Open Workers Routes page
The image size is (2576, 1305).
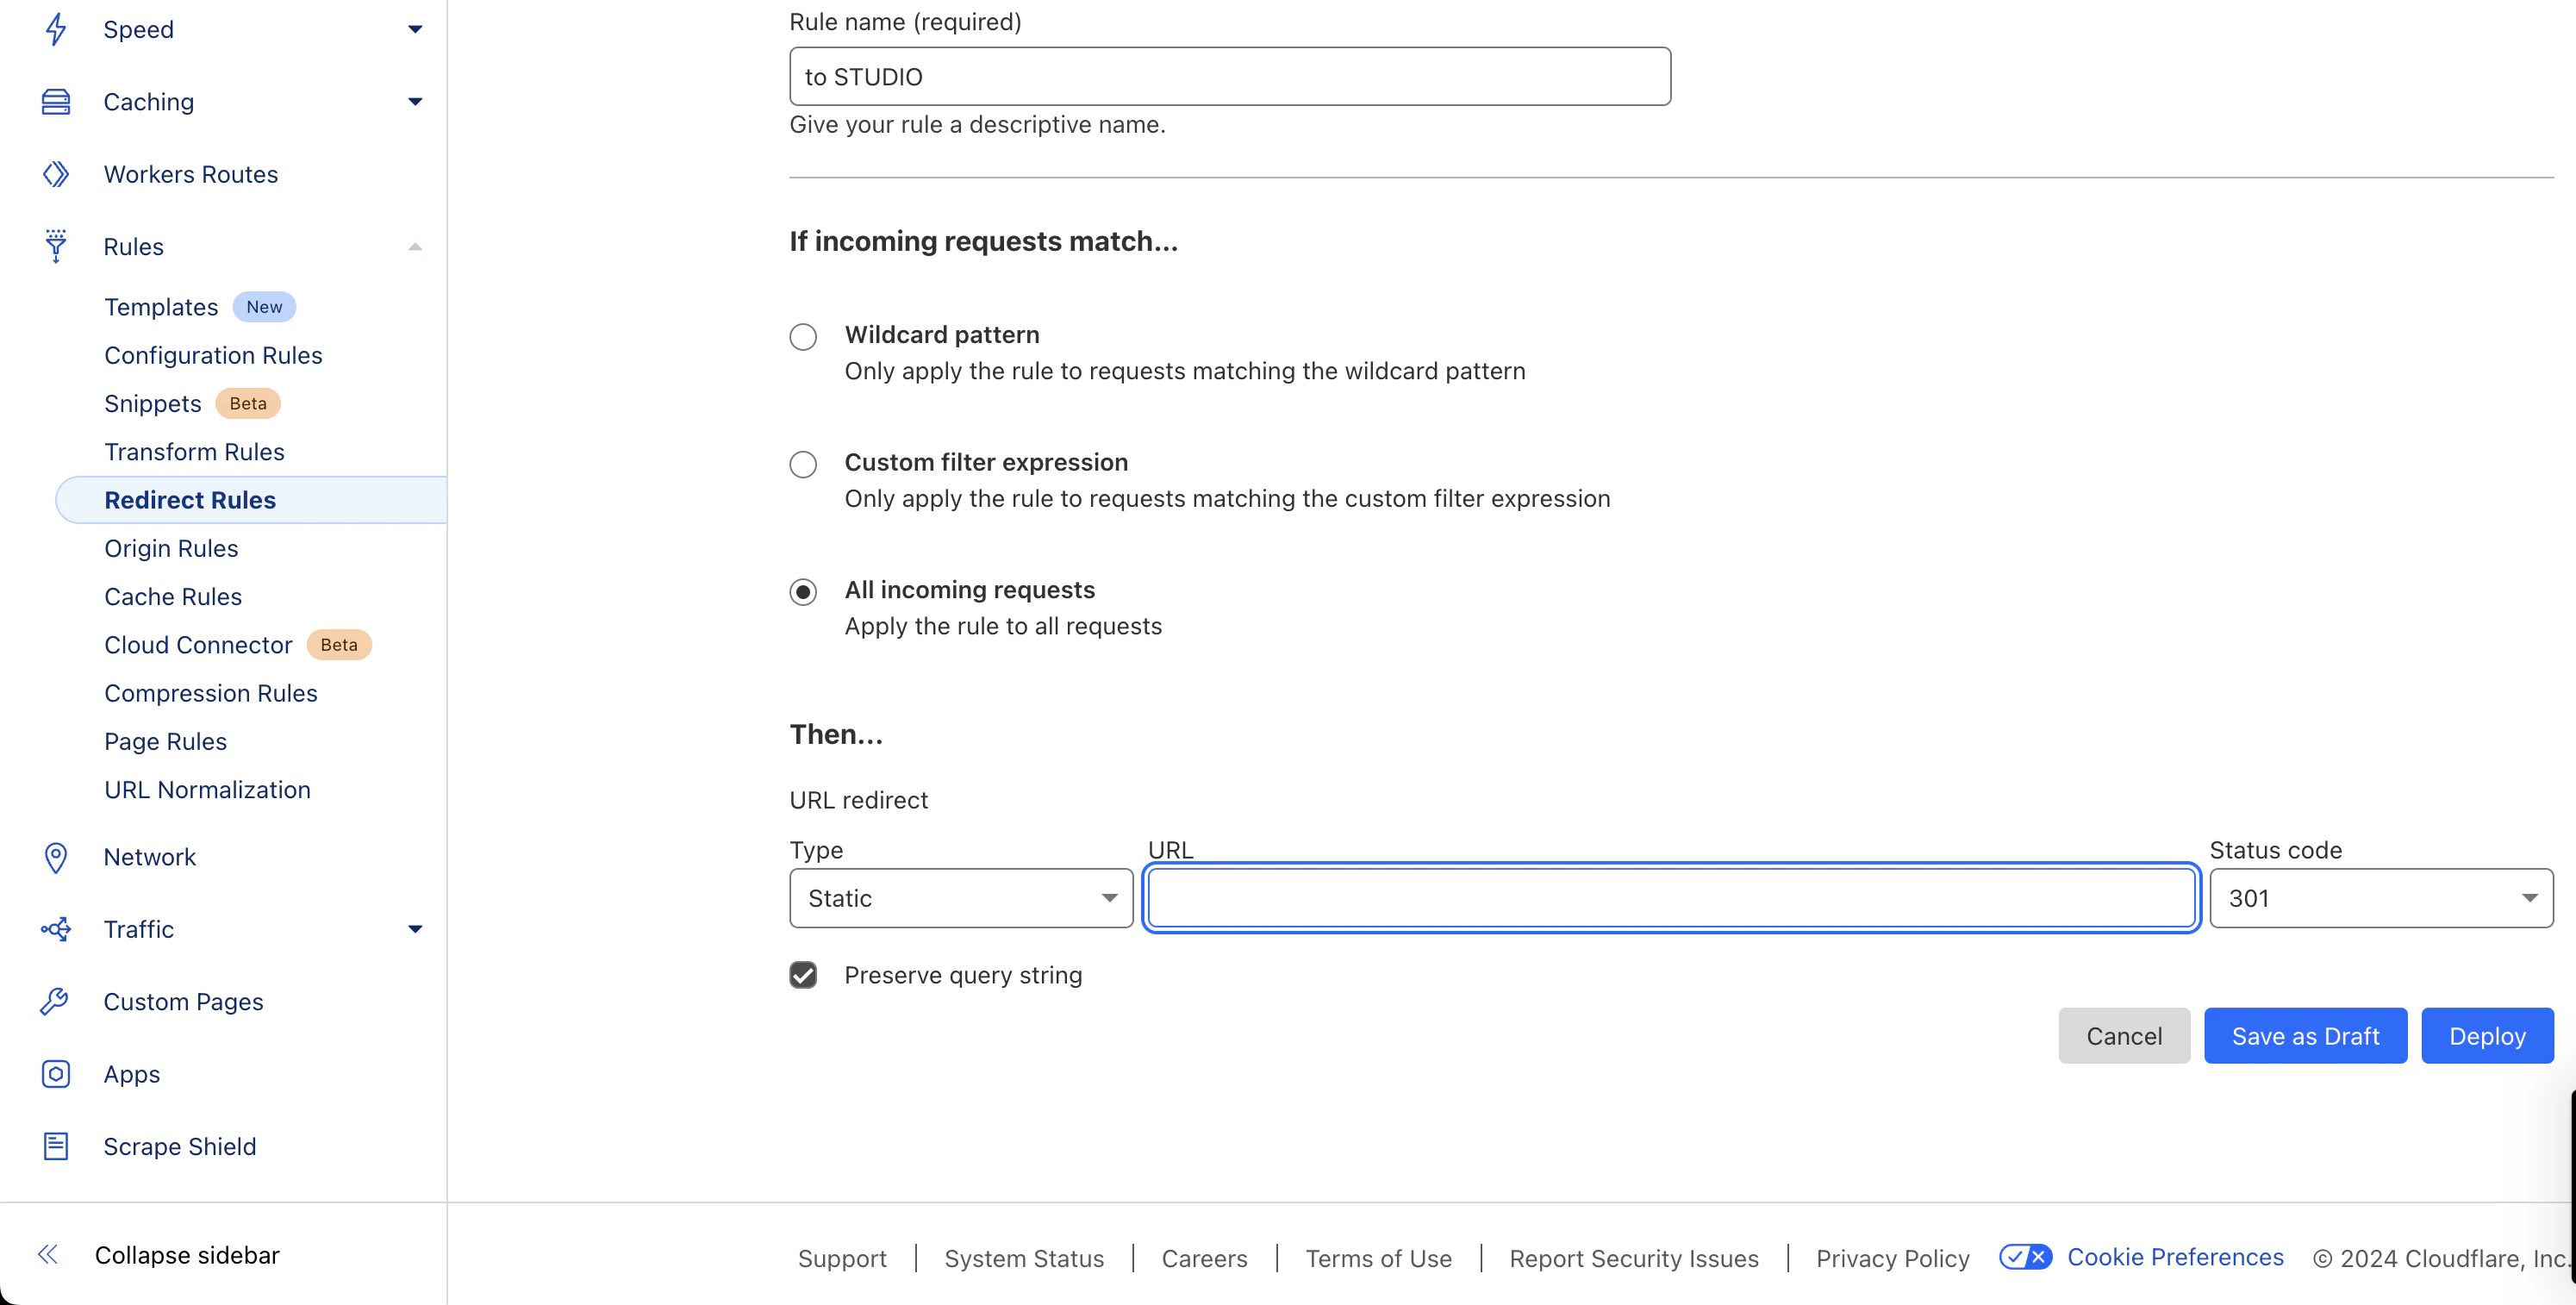[191, 174]
